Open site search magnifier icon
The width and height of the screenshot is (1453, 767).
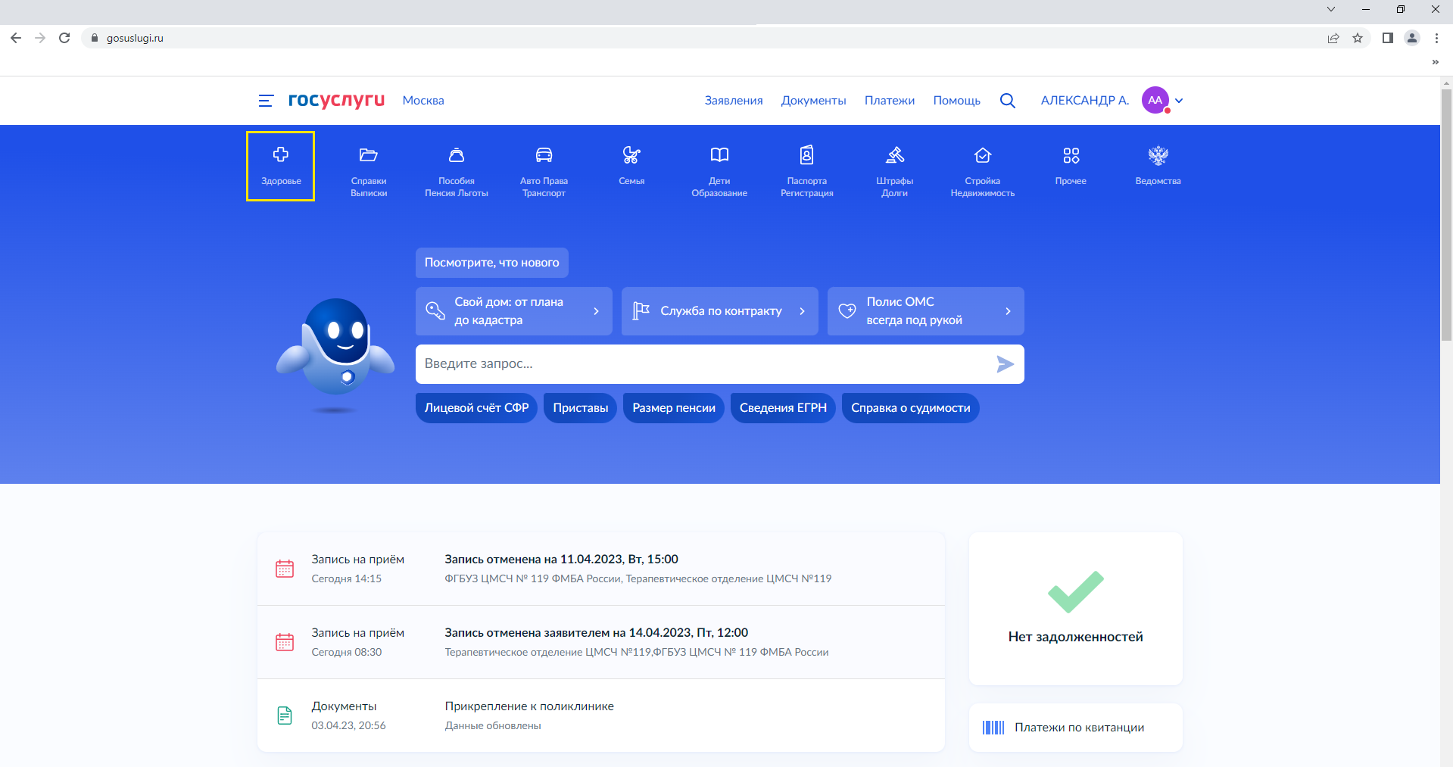[1008, 100]
